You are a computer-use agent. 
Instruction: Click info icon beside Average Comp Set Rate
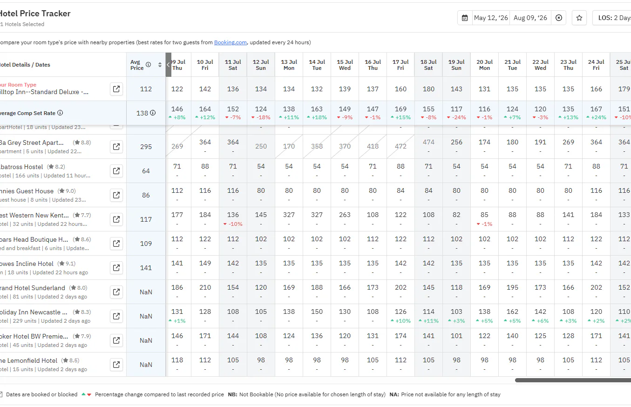(x=60, y=113)
